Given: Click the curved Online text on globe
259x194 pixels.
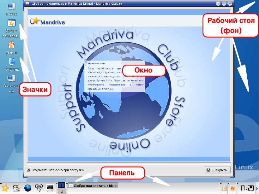Looking at the screenshot, I should [x=129, y=145].
